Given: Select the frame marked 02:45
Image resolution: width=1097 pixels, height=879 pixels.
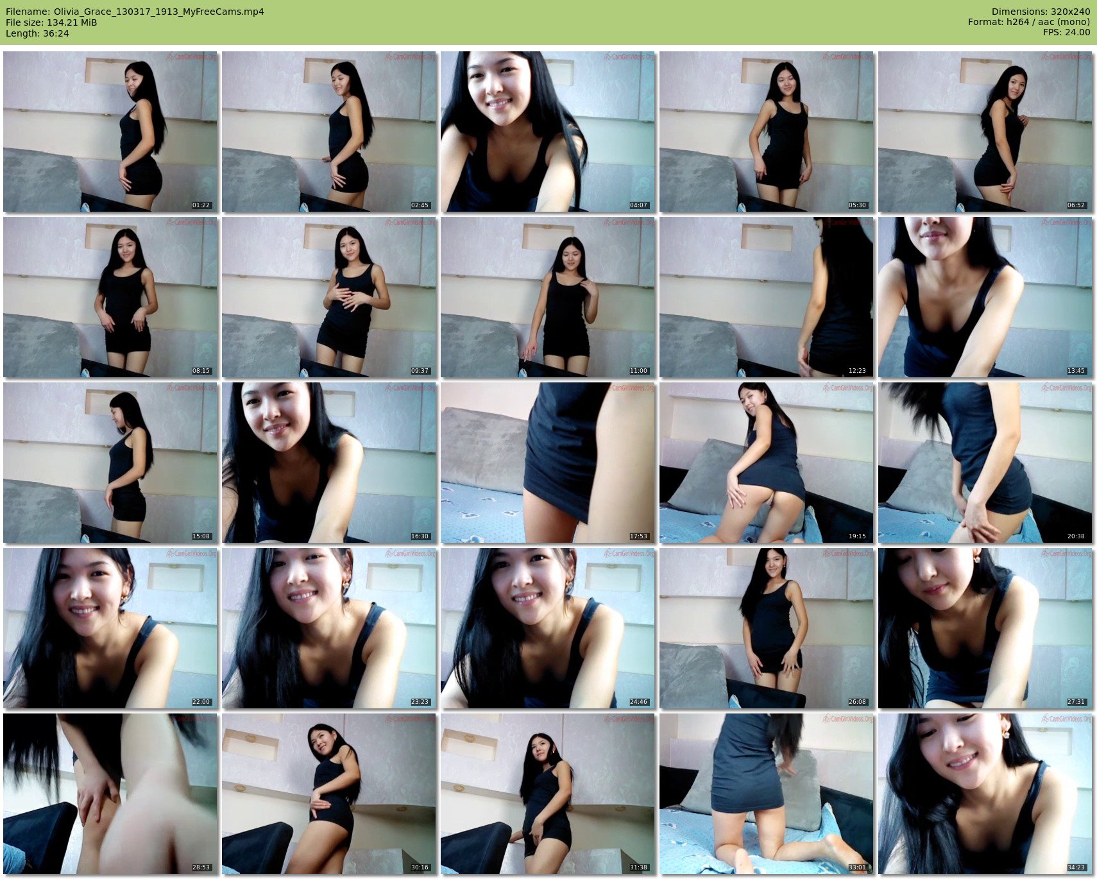Looking at the screenshot, I should point(329,132).
